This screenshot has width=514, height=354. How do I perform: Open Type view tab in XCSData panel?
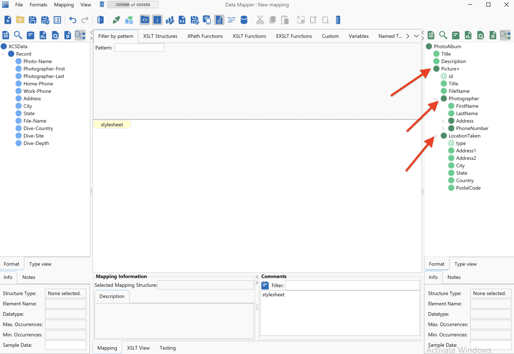point(41,264)
